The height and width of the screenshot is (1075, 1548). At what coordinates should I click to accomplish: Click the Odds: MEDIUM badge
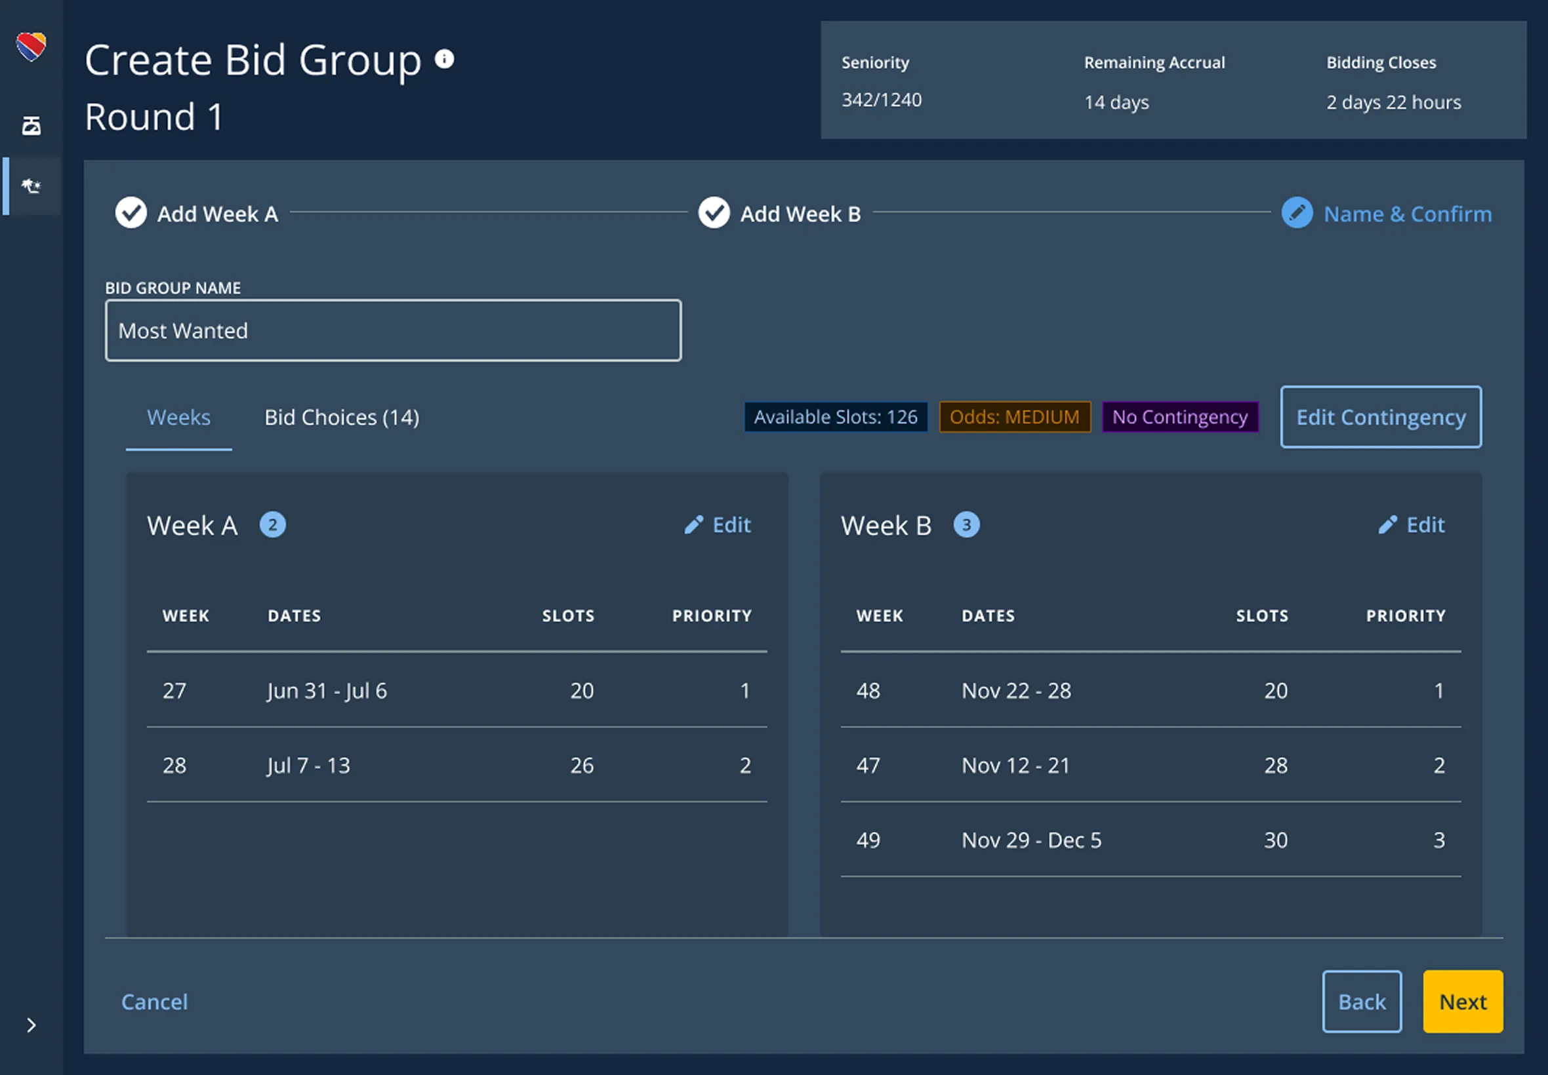pyautogui.click(x=1014, y=417)
